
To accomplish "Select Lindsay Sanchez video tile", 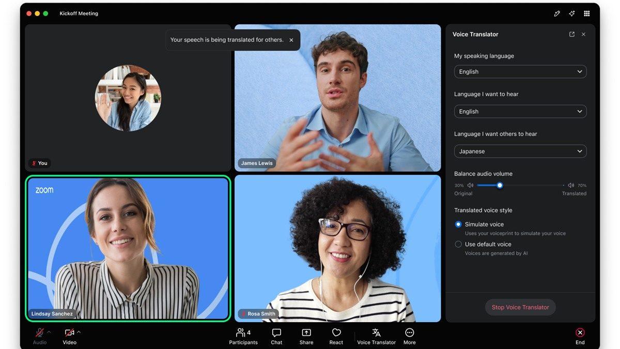I will point(128,249).
